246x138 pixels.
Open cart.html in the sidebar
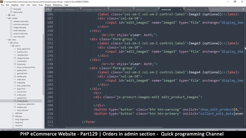coord(19,125)
